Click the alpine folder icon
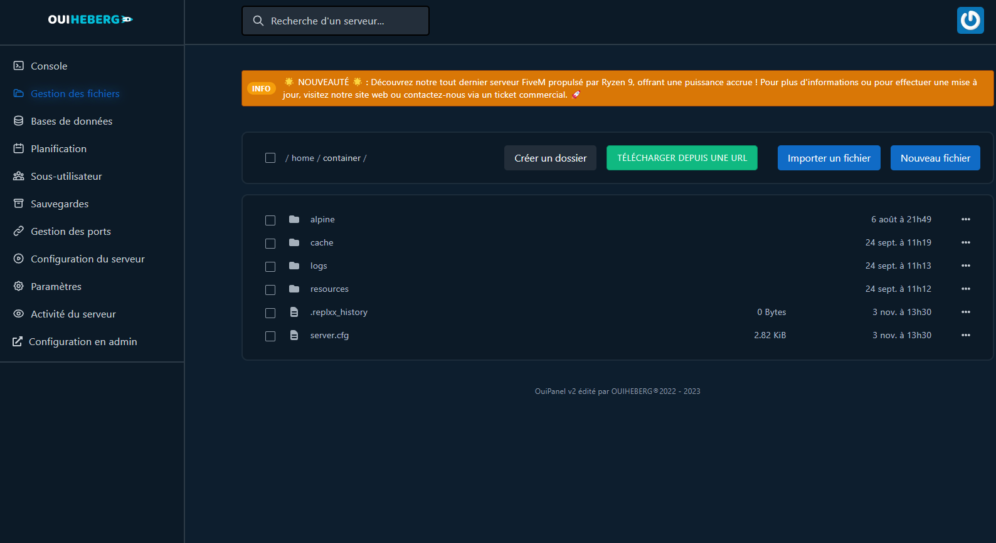 pyautogui.click(x=294, y=219)
